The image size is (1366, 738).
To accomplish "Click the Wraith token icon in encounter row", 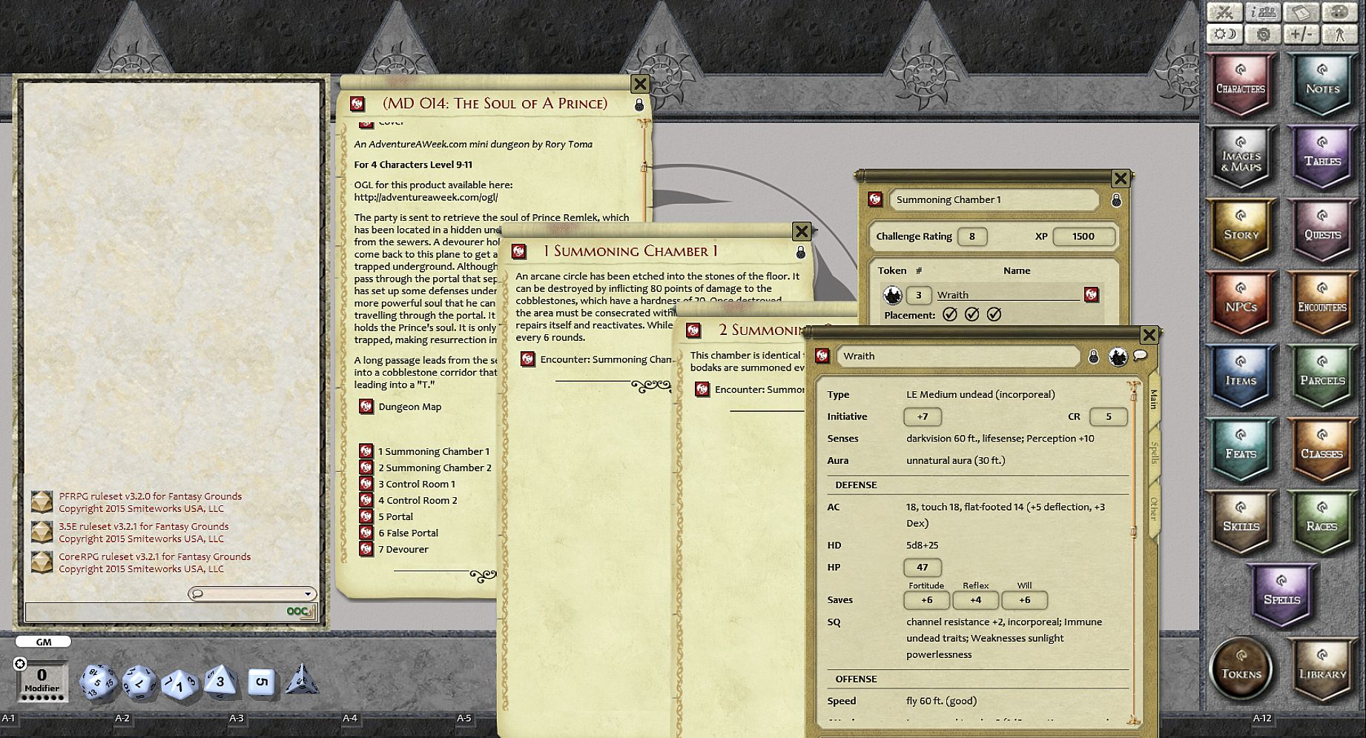I will (892, 295).
